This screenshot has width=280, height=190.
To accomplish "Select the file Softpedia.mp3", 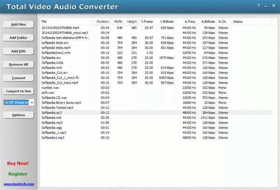I will pyautogui.click(x=52, y=123).
